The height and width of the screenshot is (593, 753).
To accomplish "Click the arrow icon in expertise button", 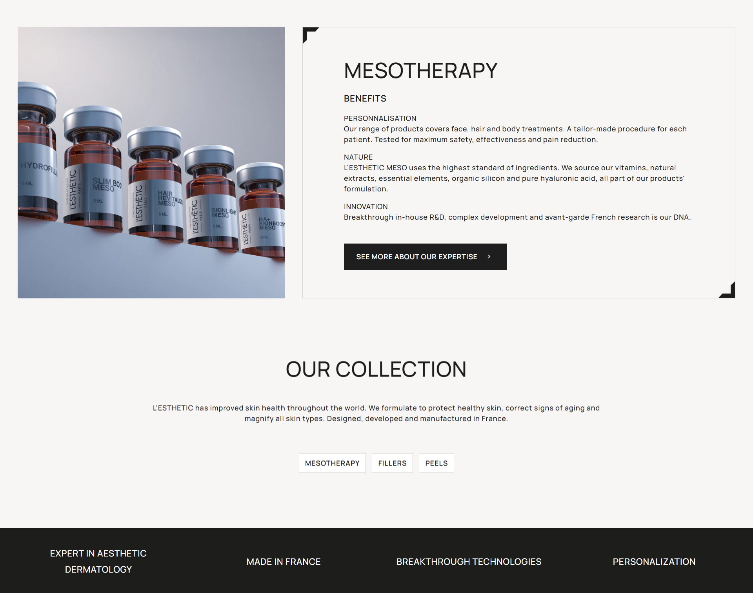I will point(489,256).
